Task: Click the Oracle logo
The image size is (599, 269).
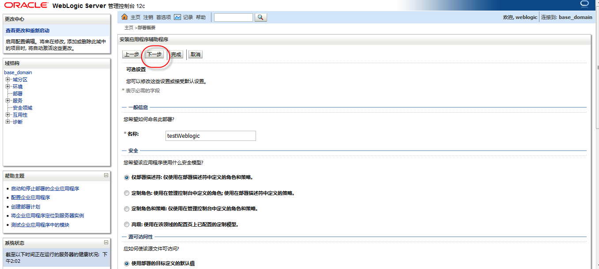Action: [x=26, y=5]
